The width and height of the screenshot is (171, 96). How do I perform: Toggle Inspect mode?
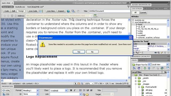tap(61, 11)
